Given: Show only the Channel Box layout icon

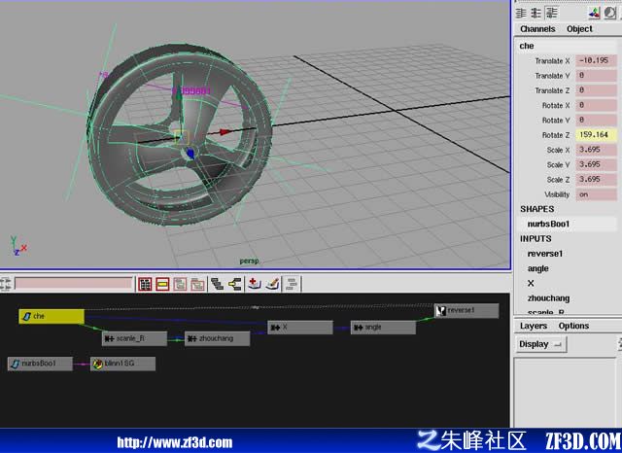Looking at the screenshot, I should (x=521, y=13).
